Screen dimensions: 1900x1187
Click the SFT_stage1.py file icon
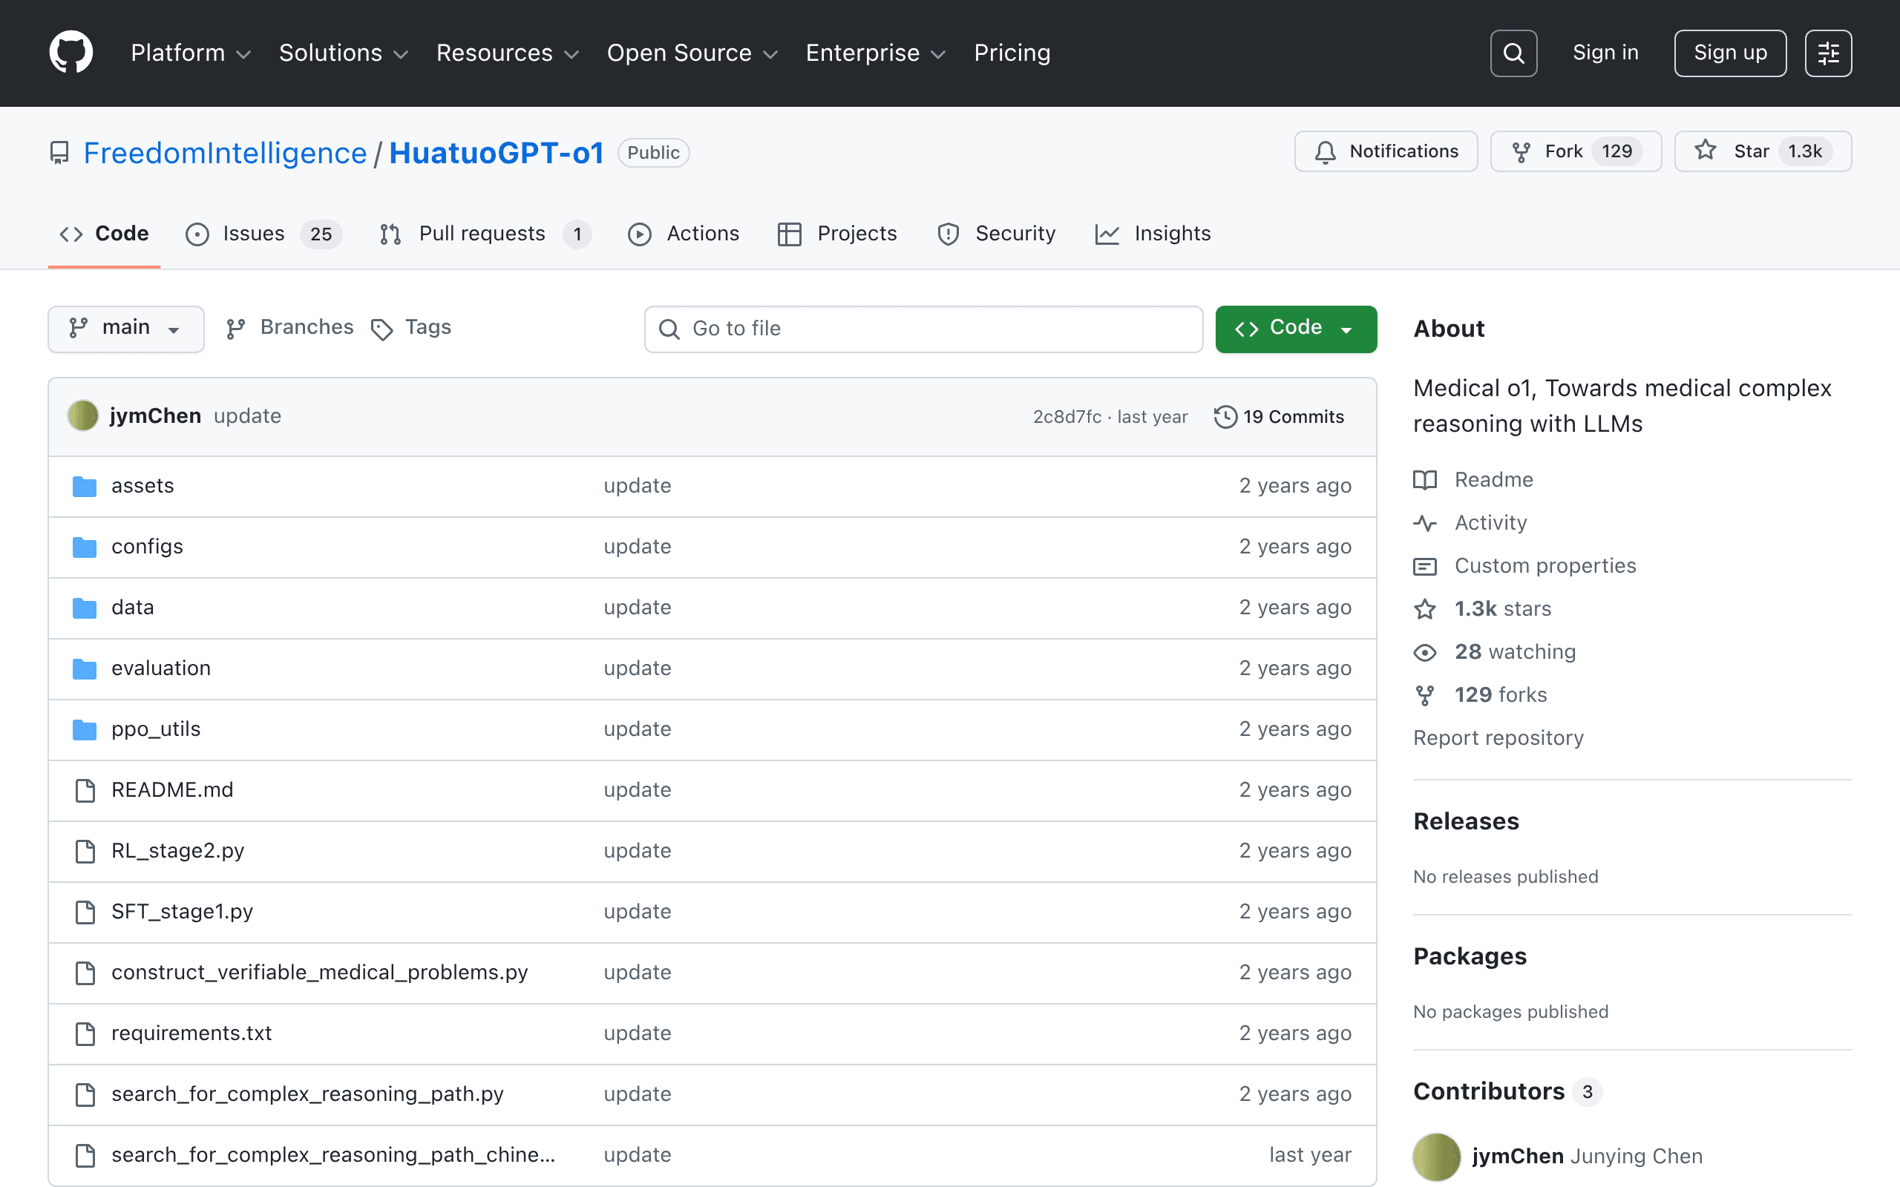point(85,913)
